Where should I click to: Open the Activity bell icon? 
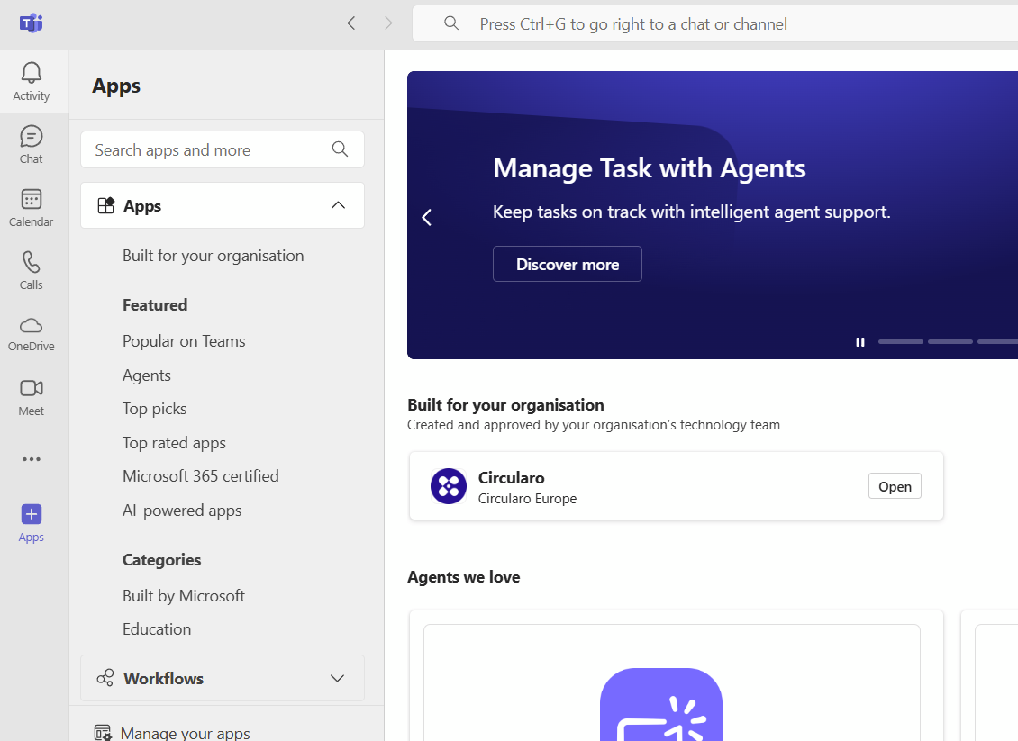pos(32,74)
